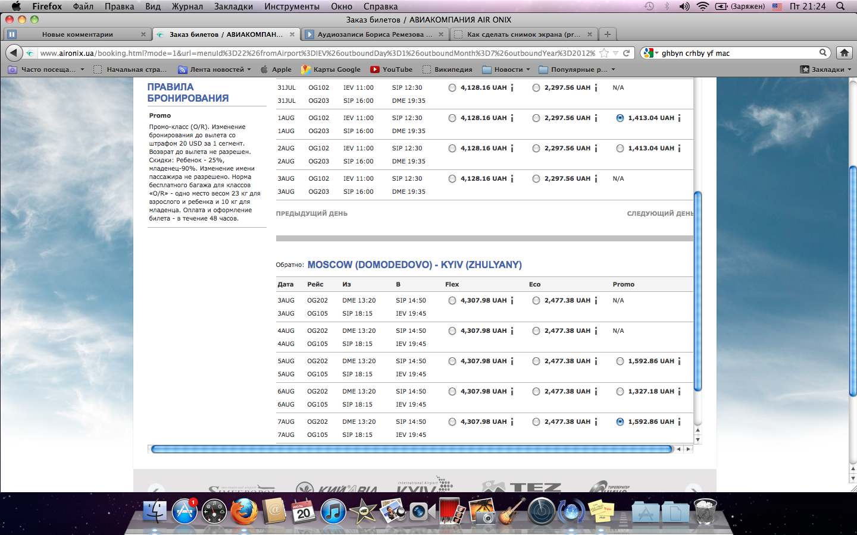
Task: Expand the Новости bookmarks folder
Action: [x=506, y=70]
